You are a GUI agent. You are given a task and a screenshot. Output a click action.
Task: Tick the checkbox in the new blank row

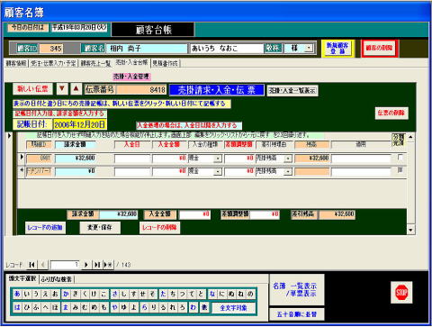(400, 170)
